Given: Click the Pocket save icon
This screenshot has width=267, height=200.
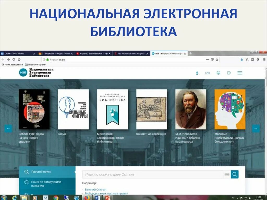Looking at the screenshot, I should click(x=212, y=59).
